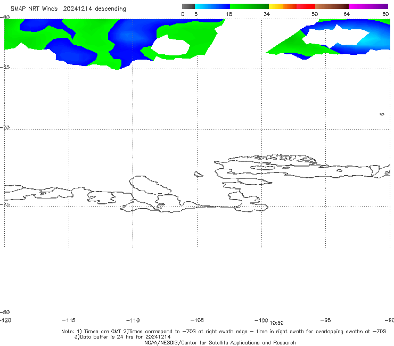Click the '-100' longitude axis label
The image size is (394, 346).
261,320
